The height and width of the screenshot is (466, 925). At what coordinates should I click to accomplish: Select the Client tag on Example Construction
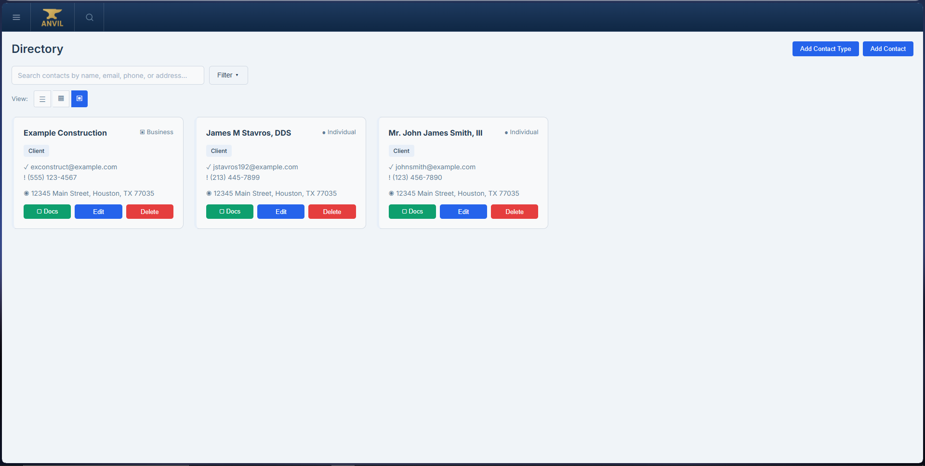point(36,151)
